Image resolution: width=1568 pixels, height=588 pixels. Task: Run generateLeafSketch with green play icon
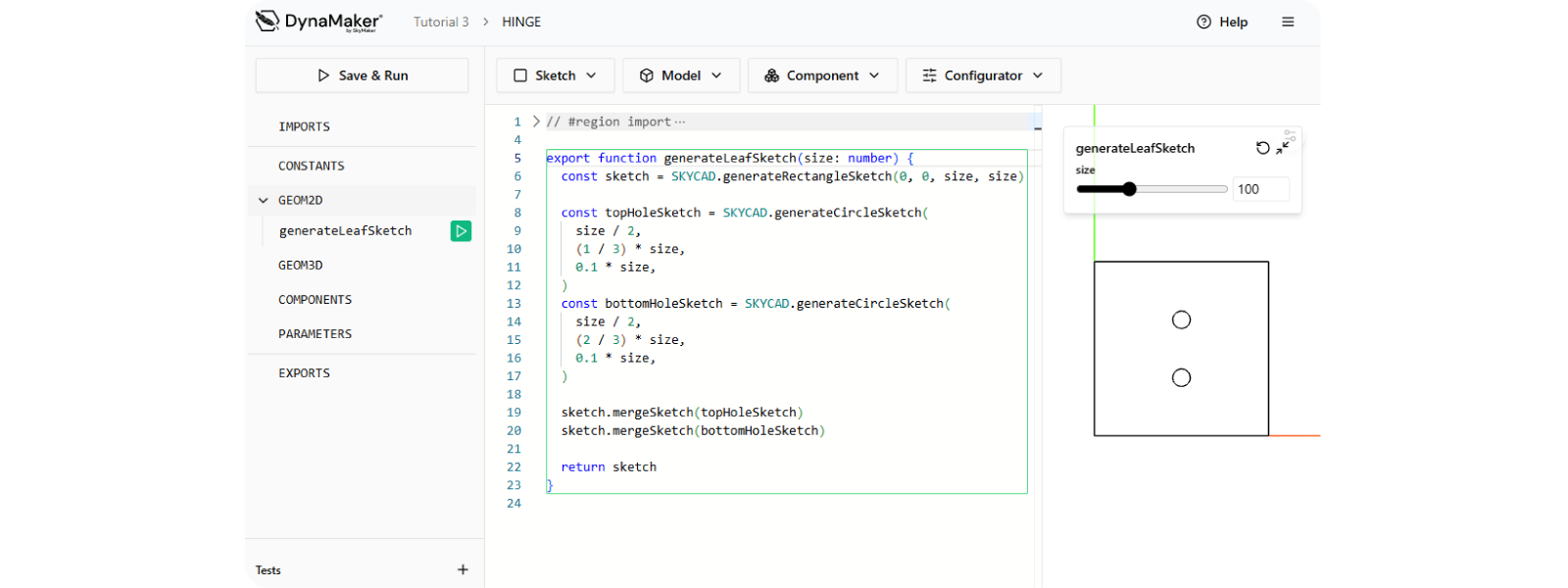[461, 231]
